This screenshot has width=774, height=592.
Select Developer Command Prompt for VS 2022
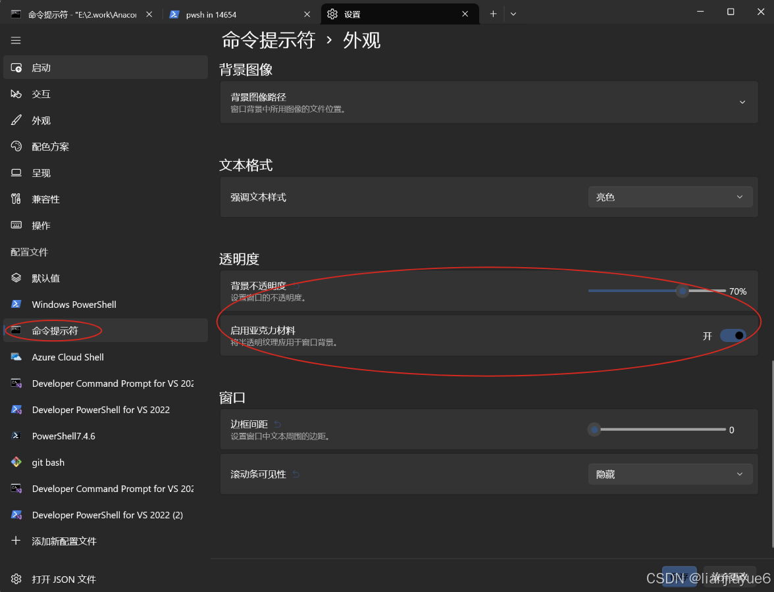[x=113, y=383]
